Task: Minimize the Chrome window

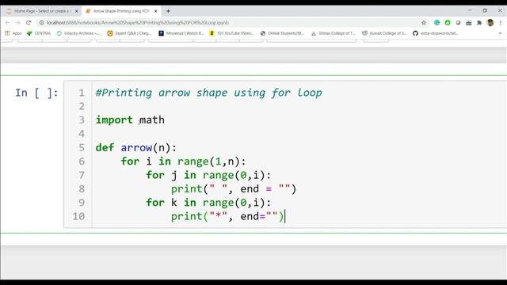Action: click(x=470, y=10)
